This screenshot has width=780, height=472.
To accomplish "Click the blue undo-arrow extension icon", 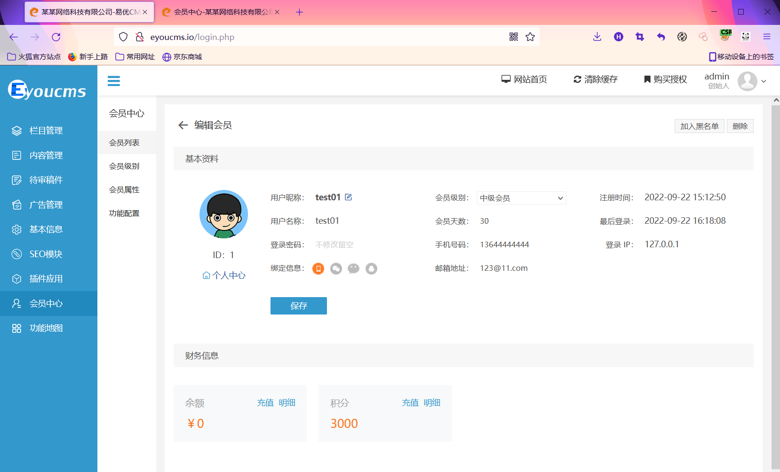I will pyautogui.click(x=661, y=37).
